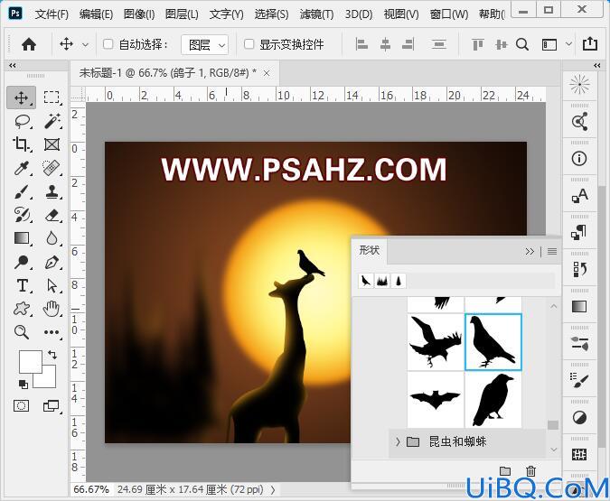Screen dimensions: 610x501
Task: Toggle Quick Mask mode
Action: 21,406
